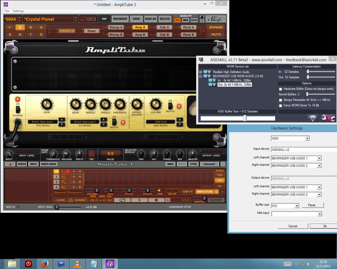Click the BROWSER button
This screenshot has height=269, width=337.
pos(120,19)
